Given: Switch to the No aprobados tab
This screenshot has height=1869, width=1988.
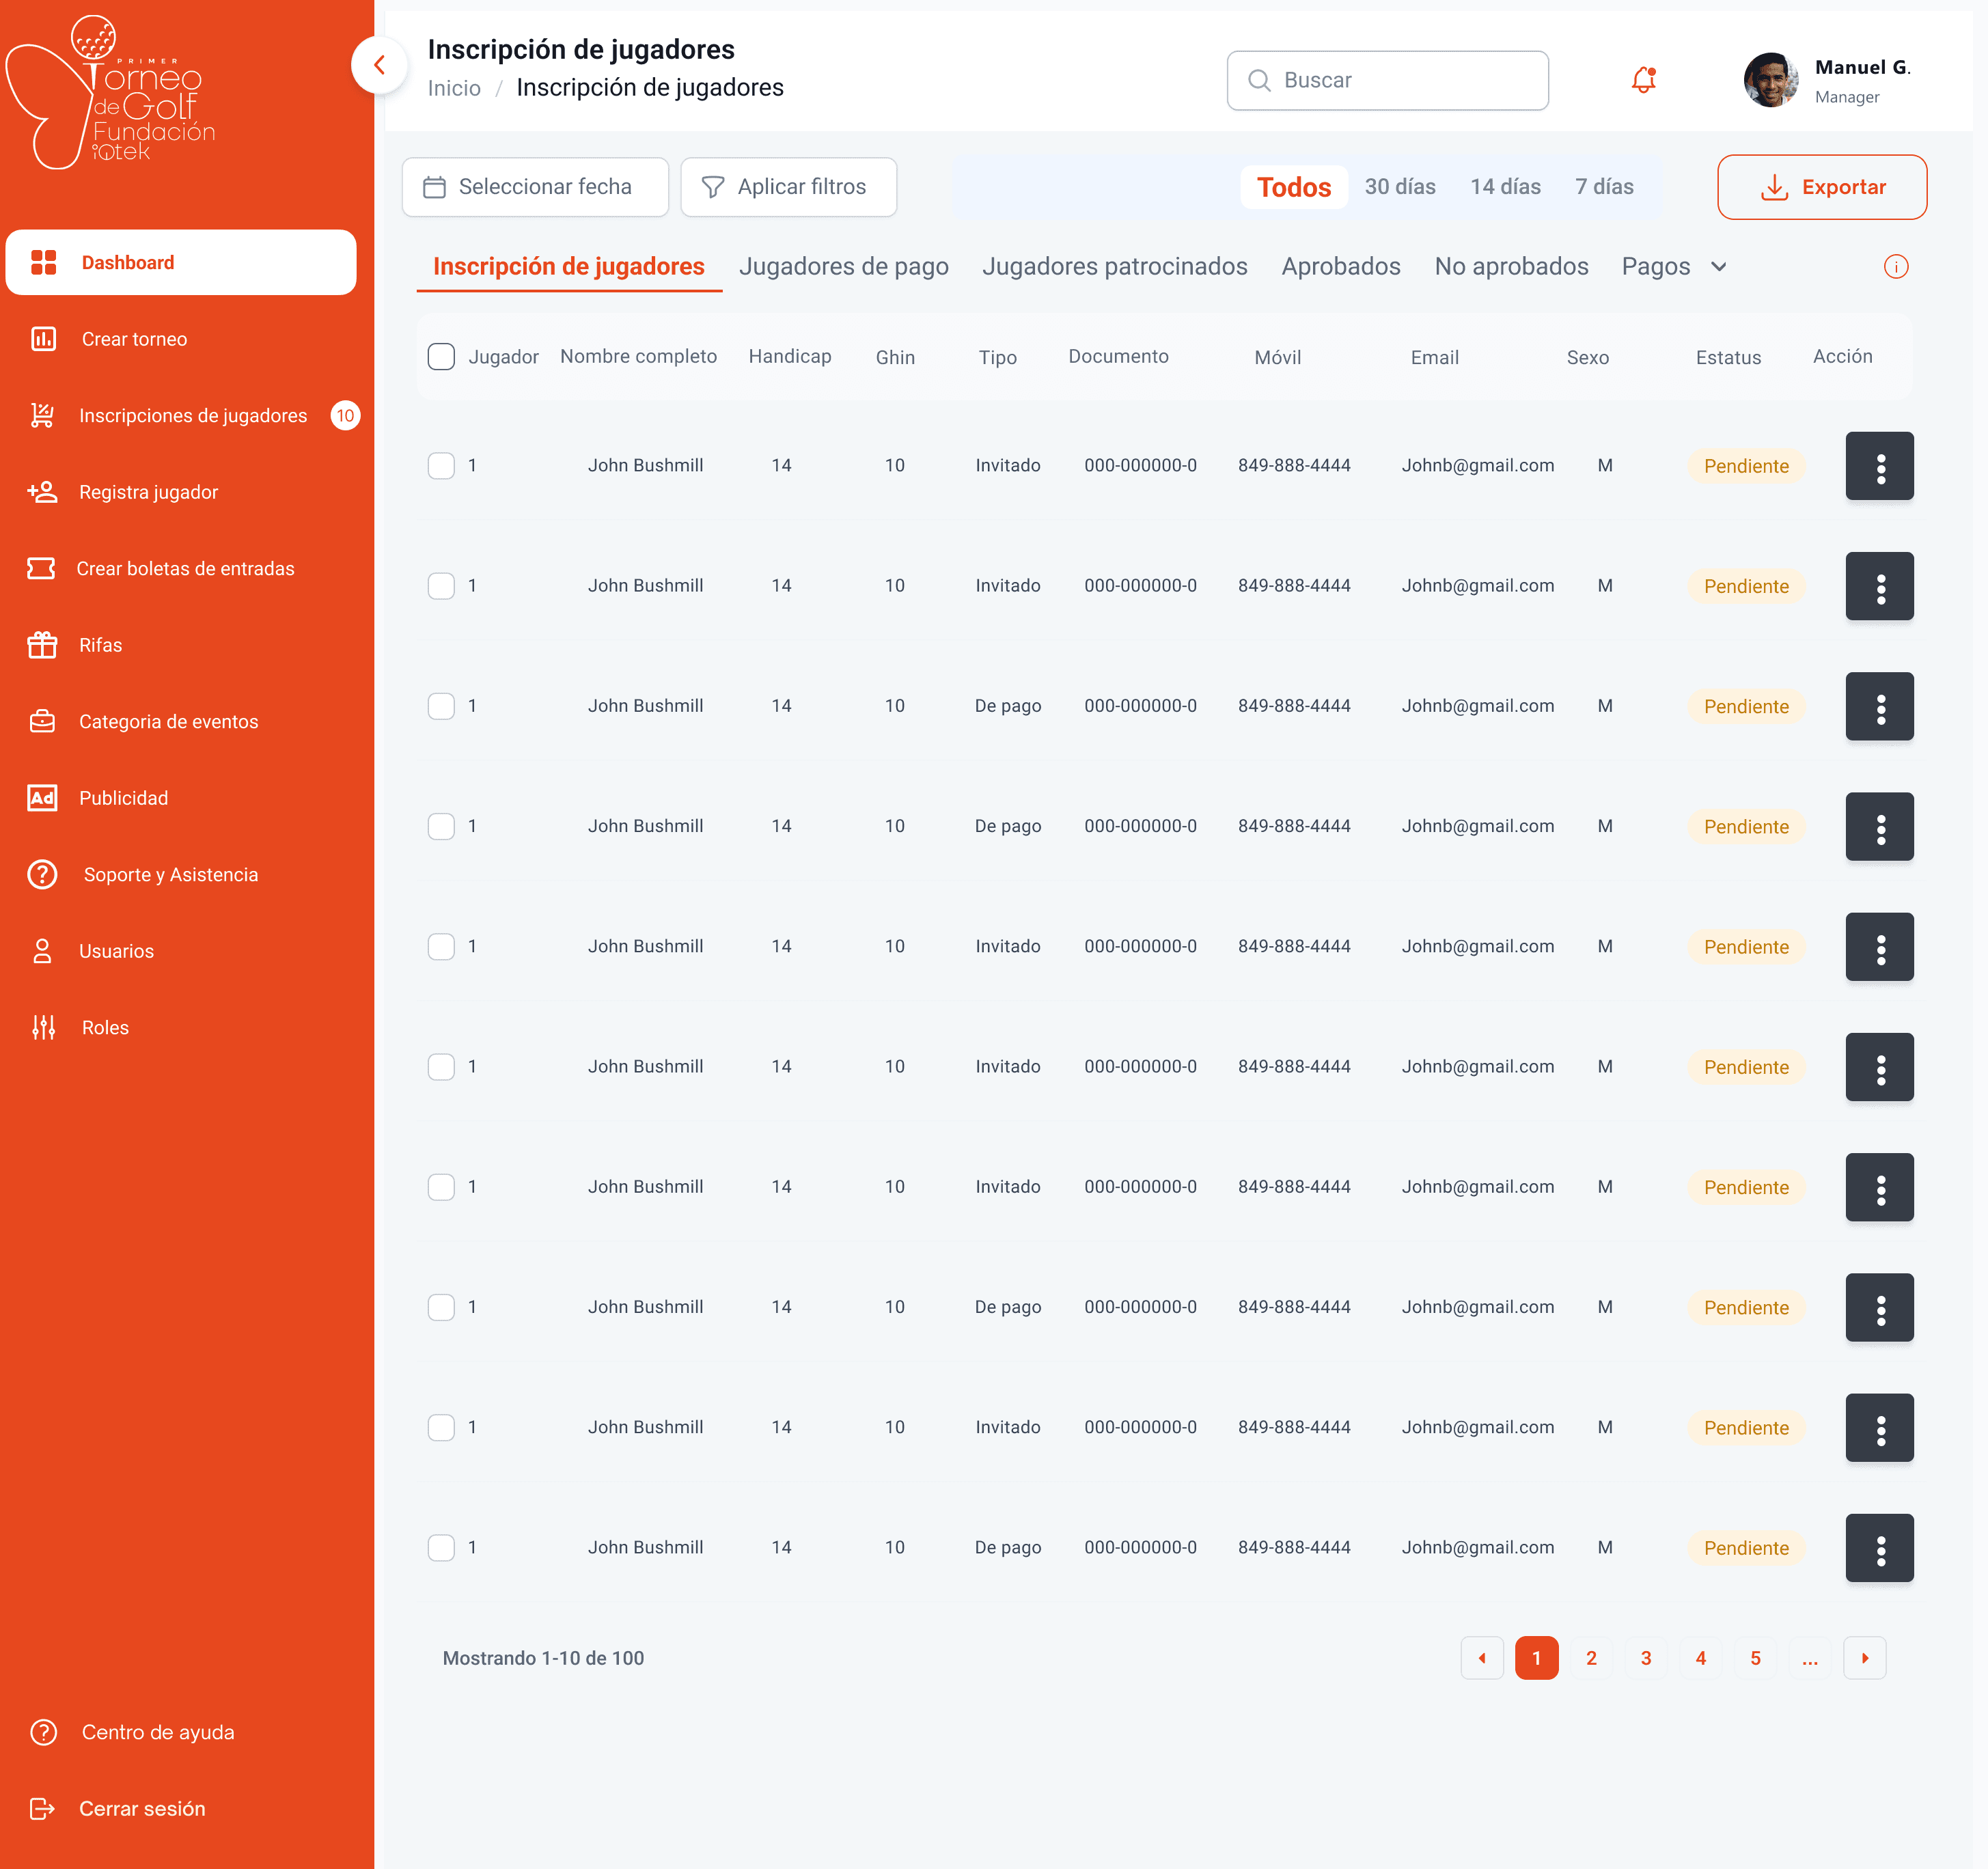Looking at the screenshot, I should pyautogui.click(x=1511, y=267).
